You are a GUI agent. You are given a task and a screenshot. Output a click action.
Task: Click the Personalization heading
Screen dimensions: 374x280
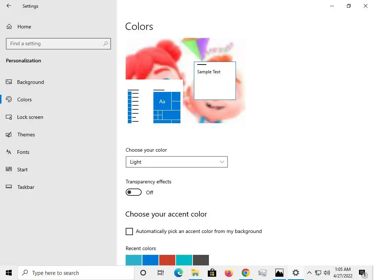tap(23, 61)
